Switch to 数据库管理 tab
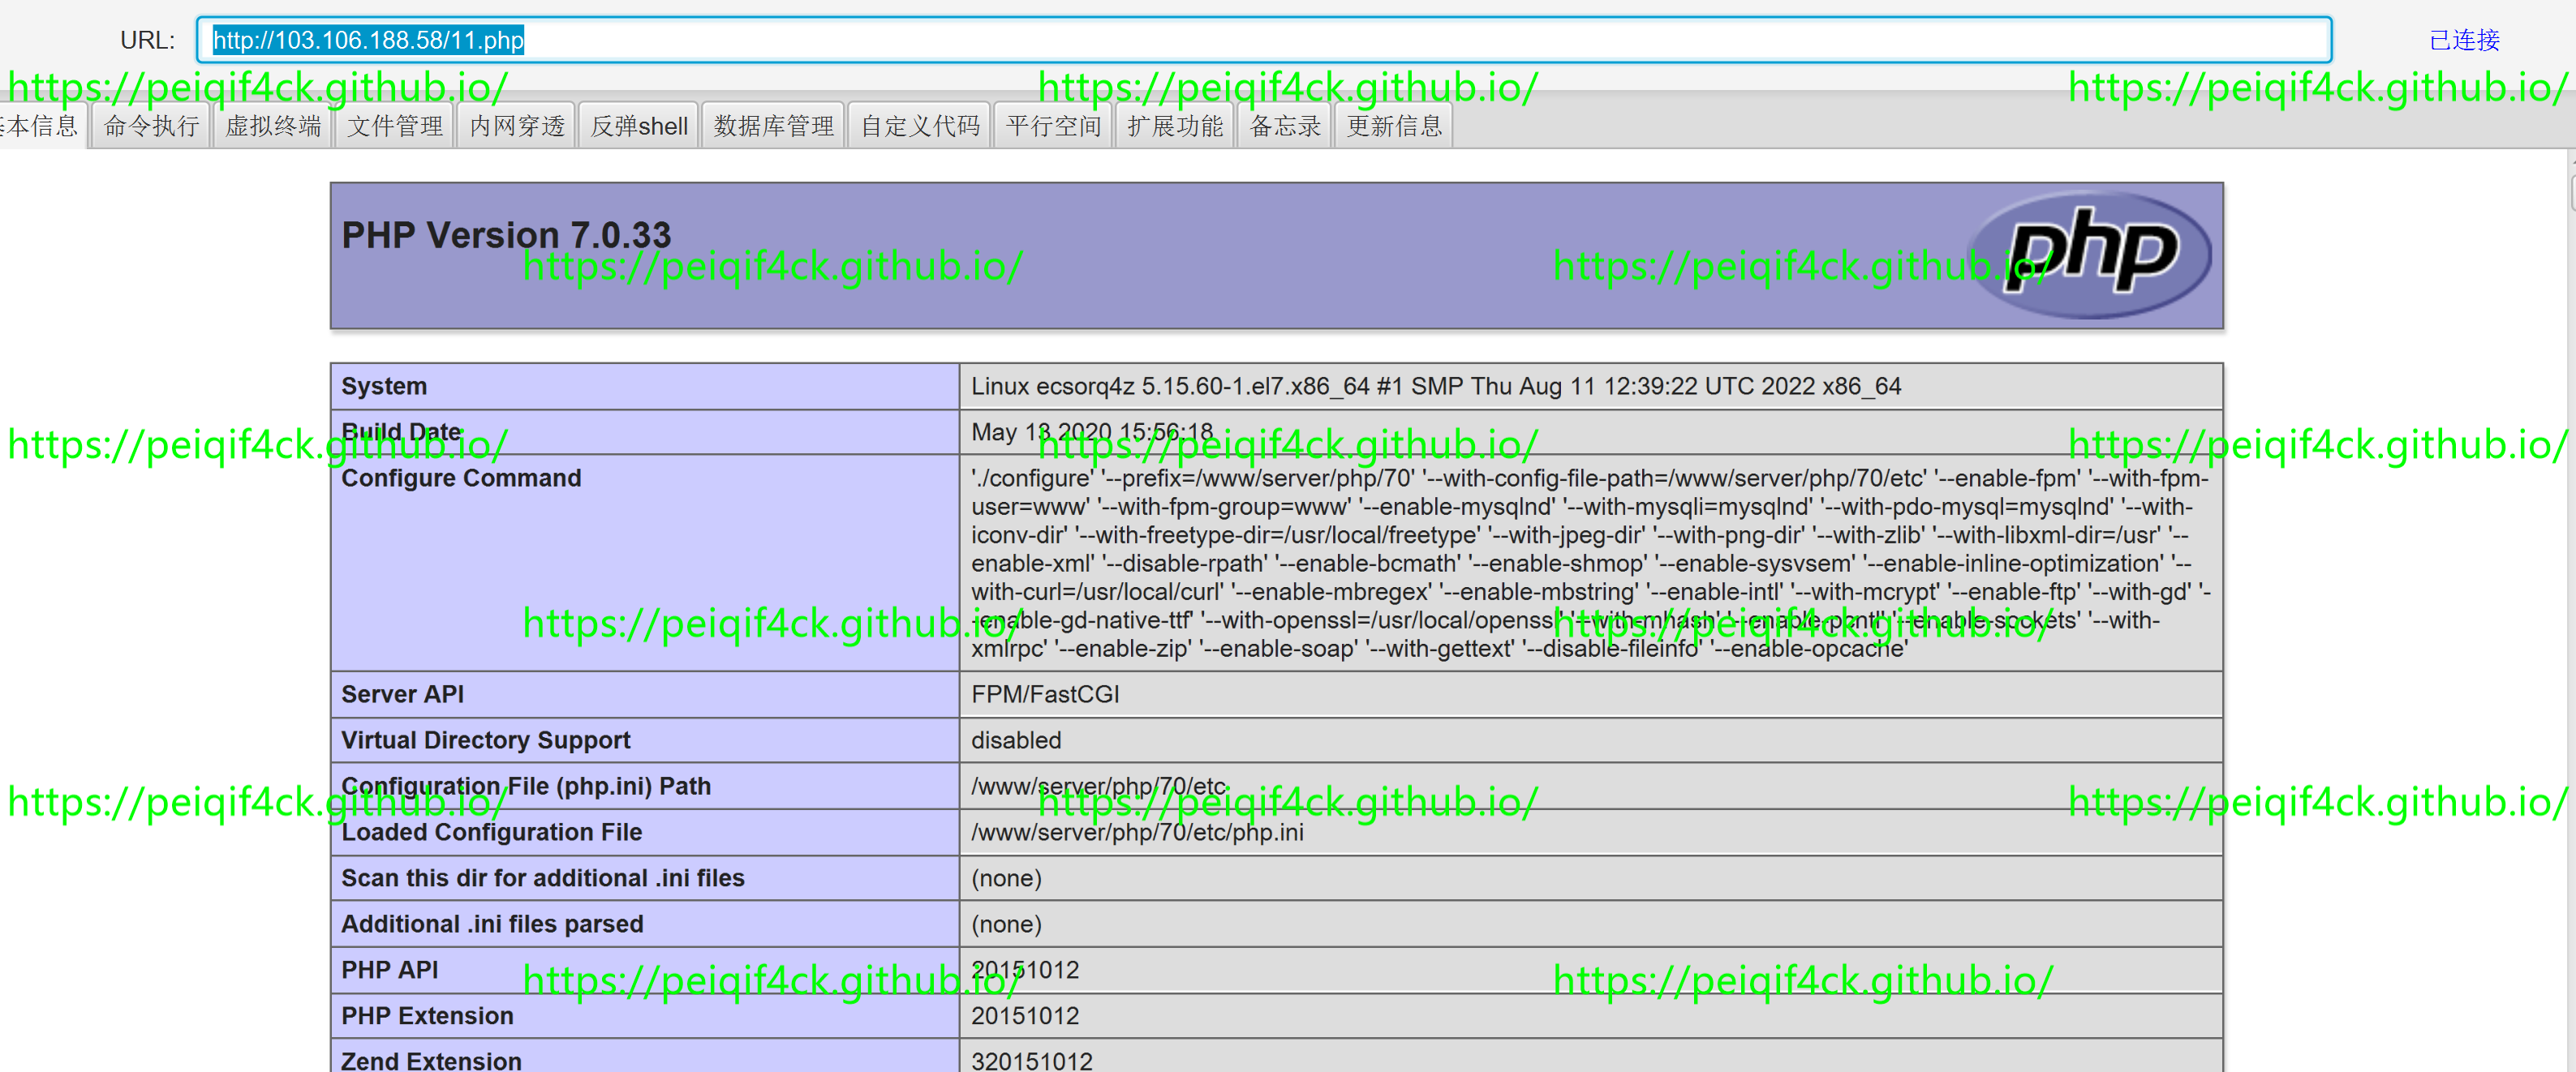Viewport: 2576px width, 1072px height. click(x=773, y=126)
